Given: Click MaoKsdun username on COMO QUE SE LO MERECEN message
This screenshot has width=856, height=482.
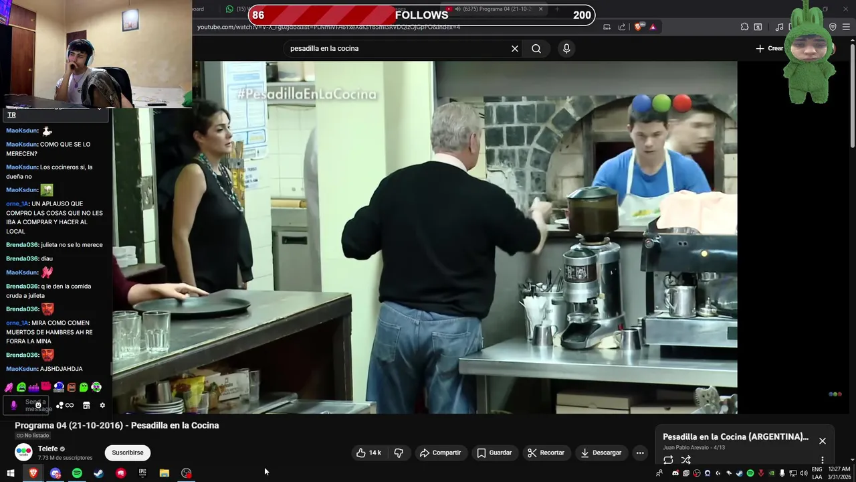Looking at the screenshot, I should pyautogui.click(x=22, y=145).
